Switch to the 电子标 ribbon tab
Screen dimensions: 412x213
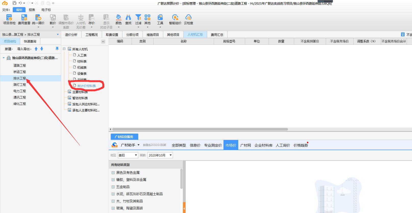click(46, 10)
